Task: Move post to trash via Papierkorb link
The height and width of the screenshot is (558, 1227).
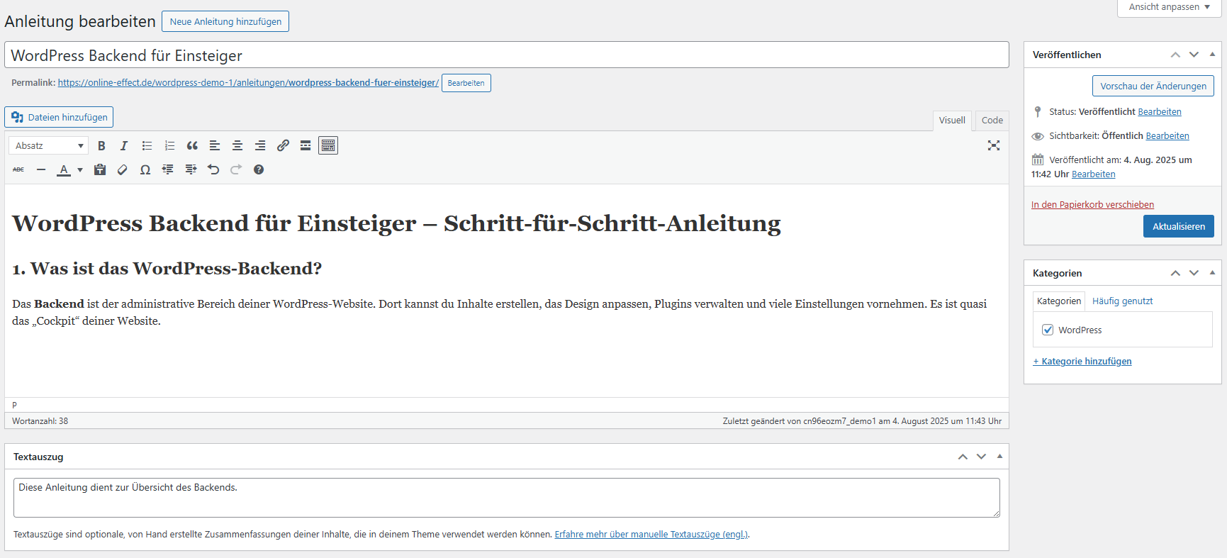Action: [1092, 205]
